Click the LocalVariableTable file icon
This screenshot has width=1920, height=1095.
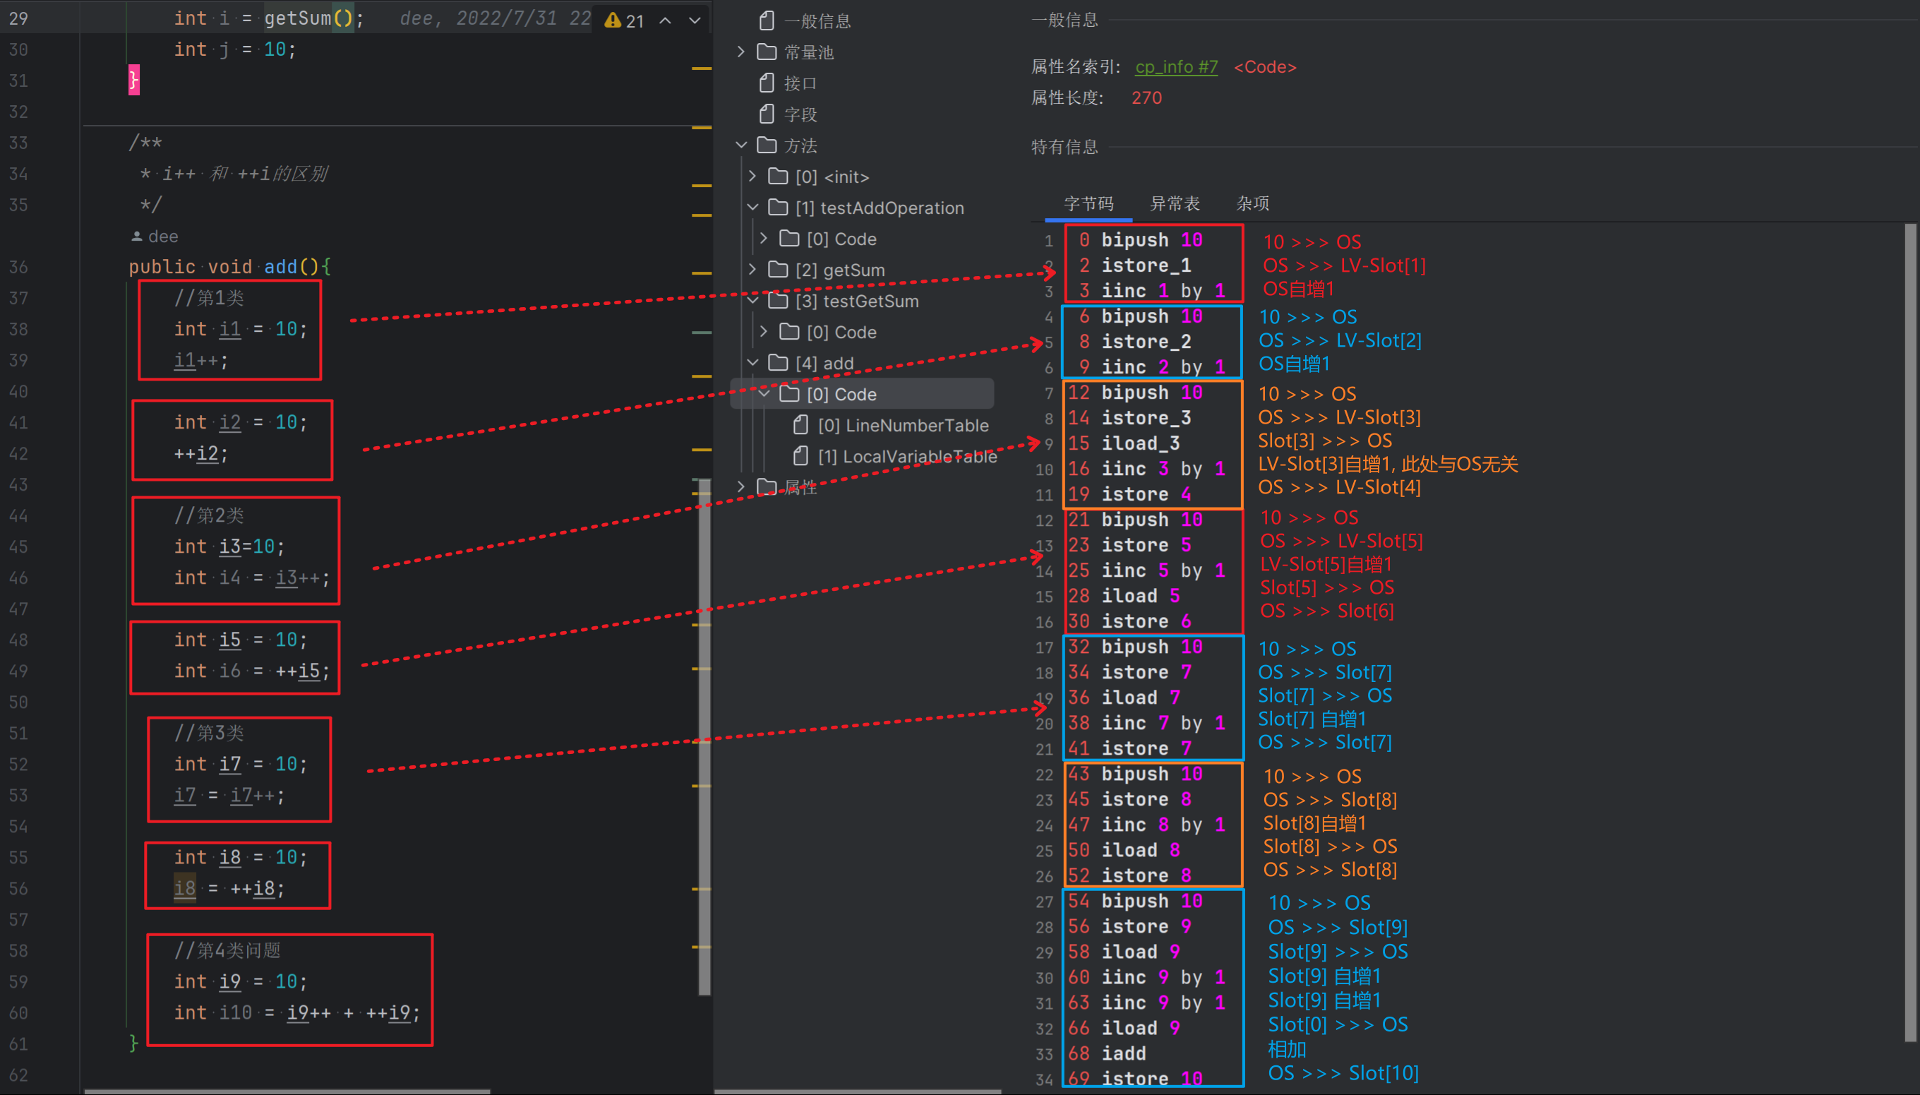point(800,456)
